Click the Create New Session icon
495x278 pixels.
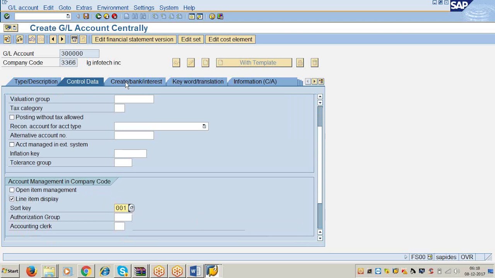(x=191, y=16)
